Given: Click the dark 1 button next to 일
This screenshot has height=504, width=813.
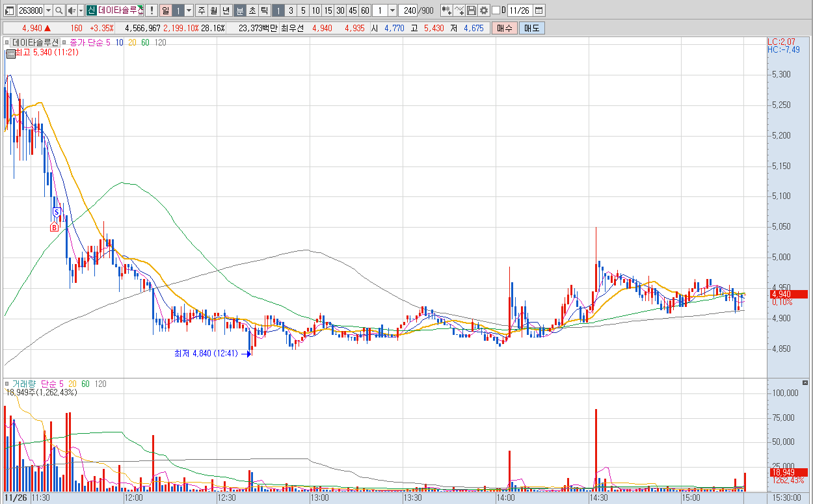Looking at the screenshot, I should coord(178,10).
